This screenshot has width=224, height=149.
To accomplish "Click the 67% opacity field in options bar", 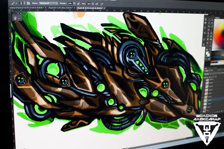I will 70,3.
